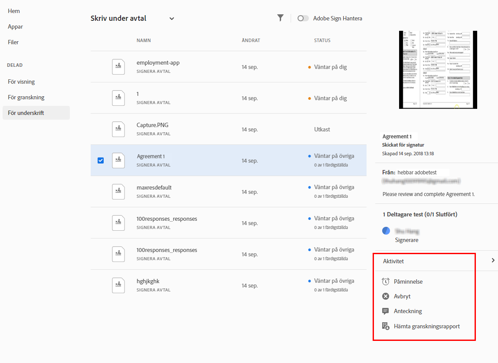The height and width of the screenshot is (363, 498).
Task: Select För visning in sidebar
Action: (21, 82)
